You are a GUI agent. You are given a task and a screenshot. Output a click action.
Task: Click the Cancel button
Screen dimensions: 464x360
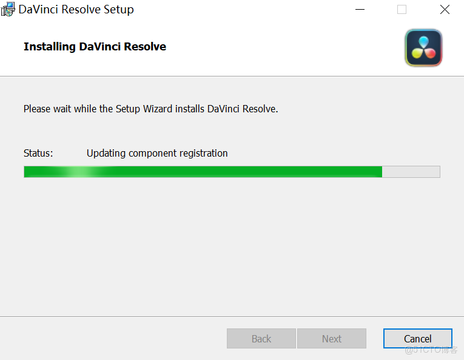click(x=417, y=338)
